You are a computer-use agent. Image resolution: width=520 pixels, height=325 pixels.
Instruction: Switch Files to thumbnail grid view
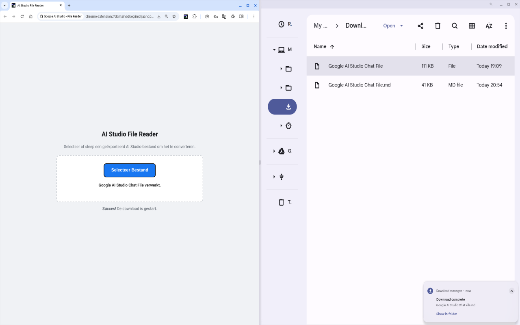472,26
